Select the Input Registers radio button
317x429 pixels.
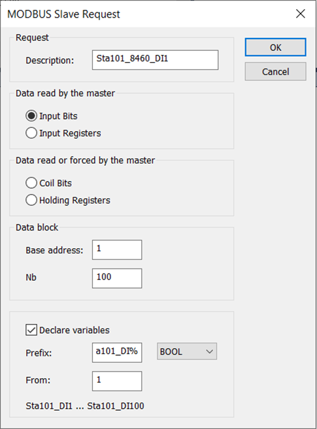(31, 133)
